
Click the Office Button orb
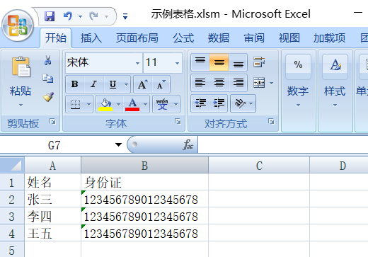pyautogui.click(x=17, y=25)
